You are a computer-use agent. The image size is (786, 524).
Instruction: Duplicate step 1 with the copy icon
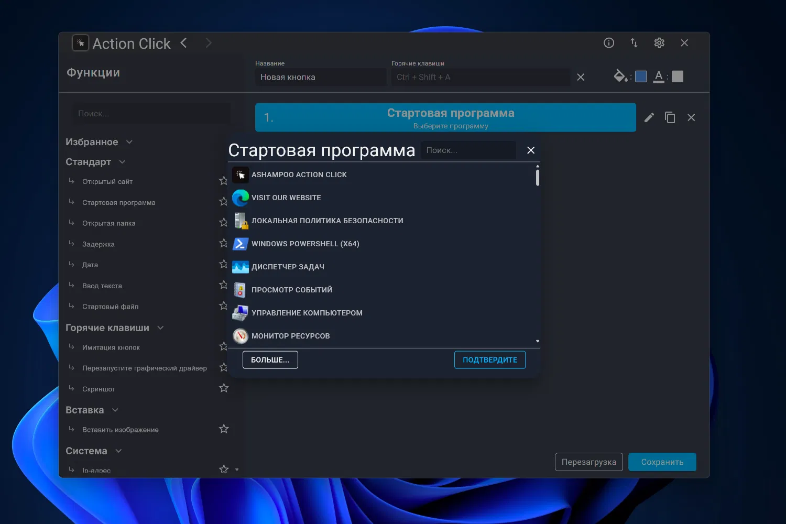[670, 117]
